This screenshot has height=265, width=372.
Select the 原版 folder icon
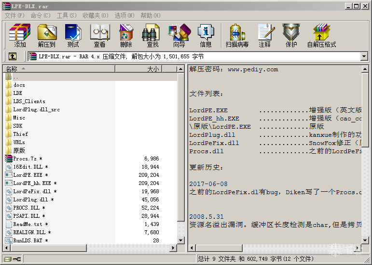coord(9,150)
